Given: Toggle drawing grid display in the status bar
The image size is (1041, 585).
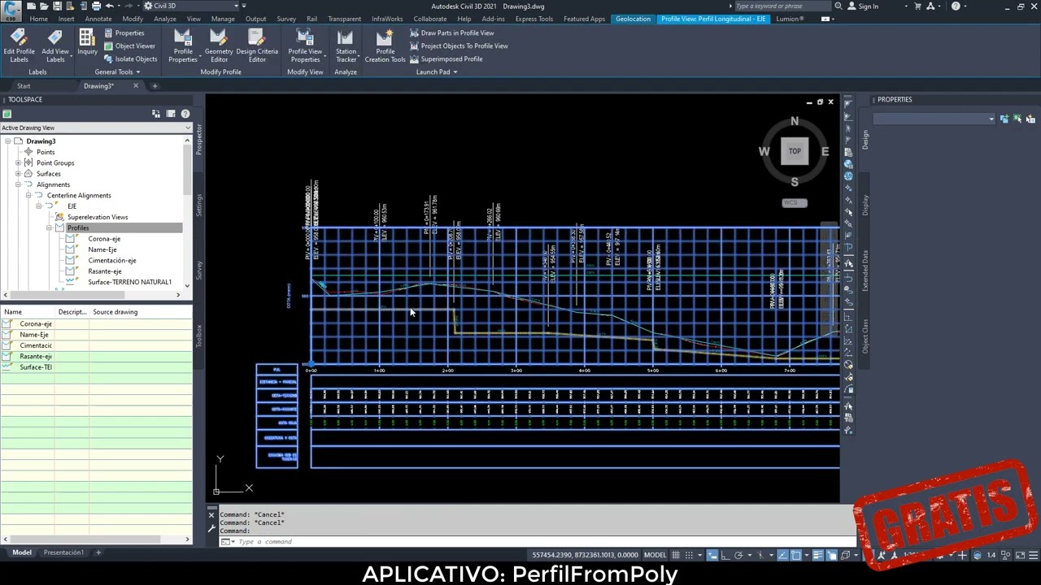Looking at the screenshot, I should 675,555.
